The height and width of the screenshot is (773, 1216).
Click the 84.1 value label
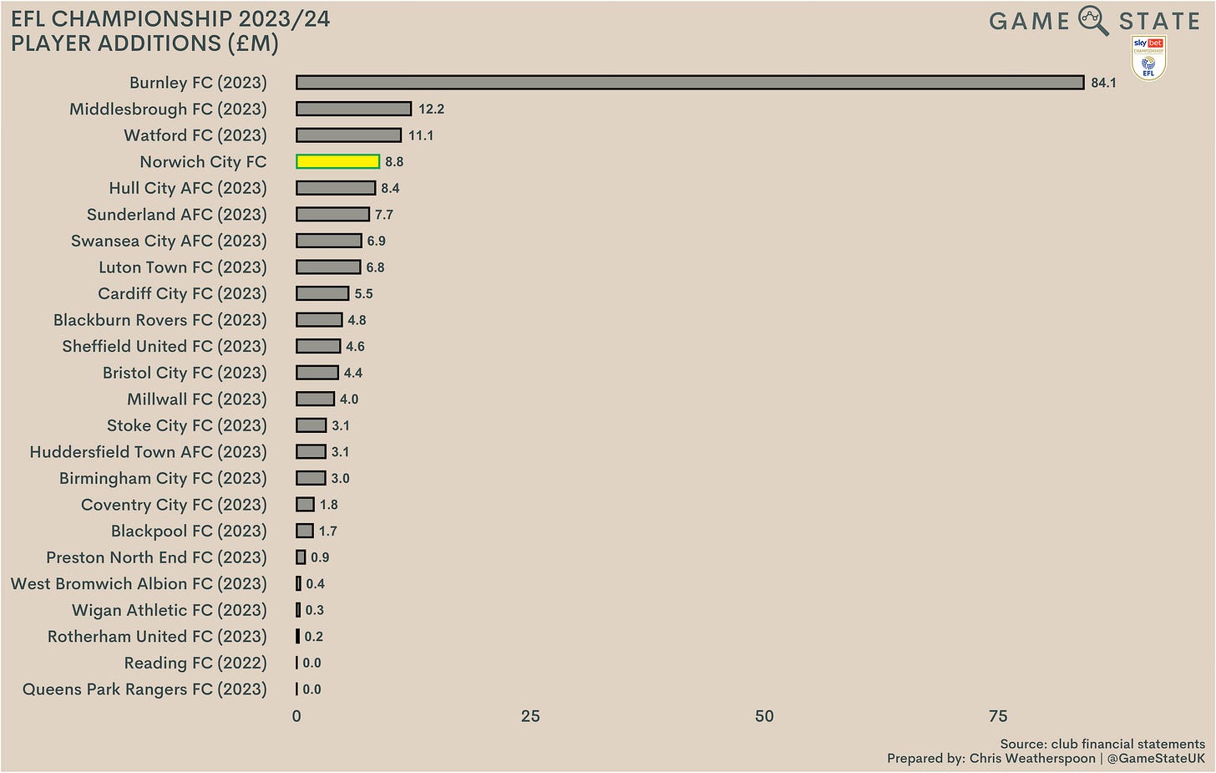(1103, 83)
